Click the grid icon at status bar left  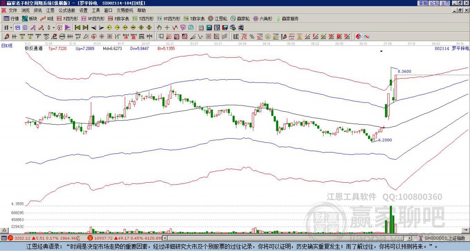point(4,238)
